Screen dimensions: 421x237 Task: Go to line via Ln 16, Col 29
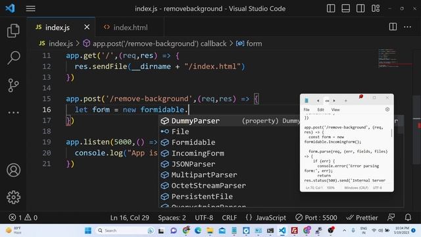point(130,218)
